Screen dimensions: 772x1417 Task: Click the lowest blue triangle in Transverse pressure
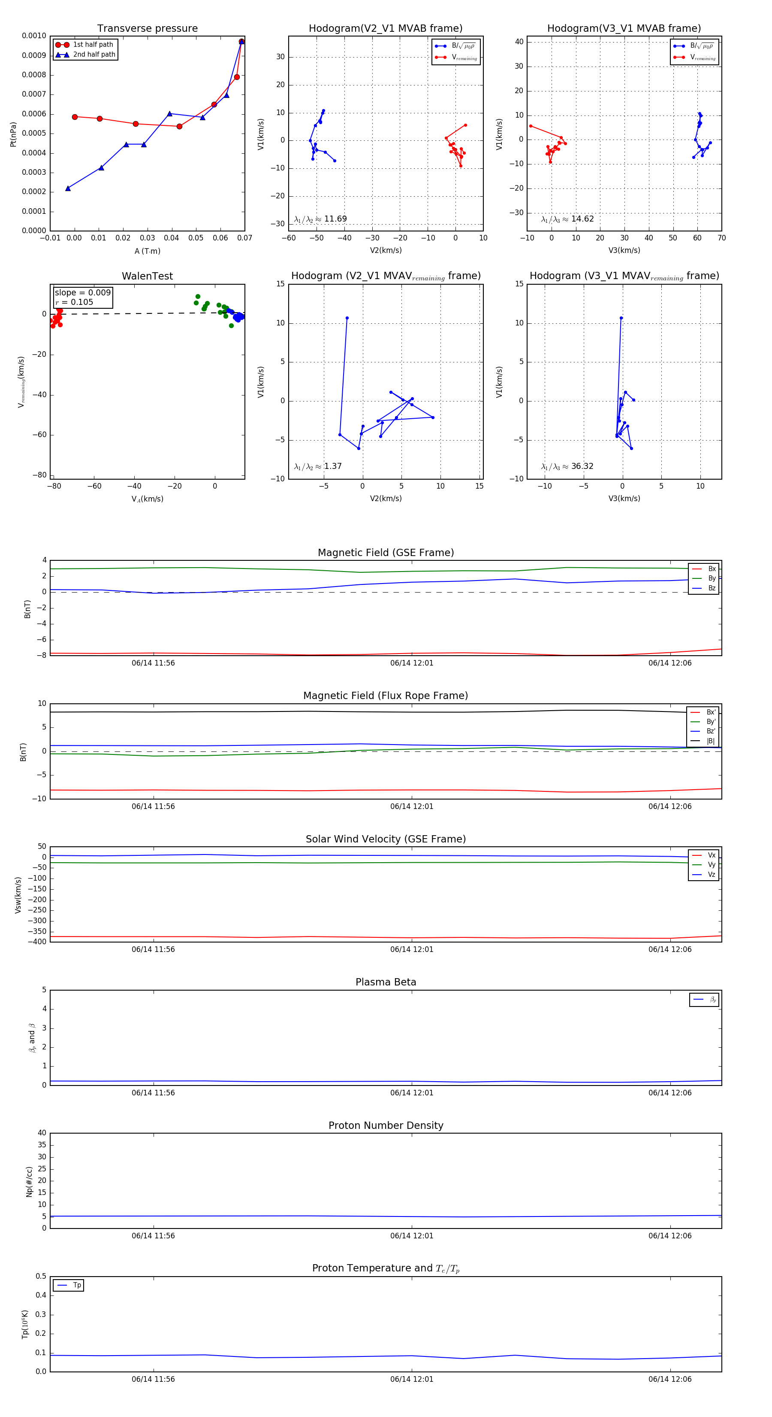coord(68,188)
